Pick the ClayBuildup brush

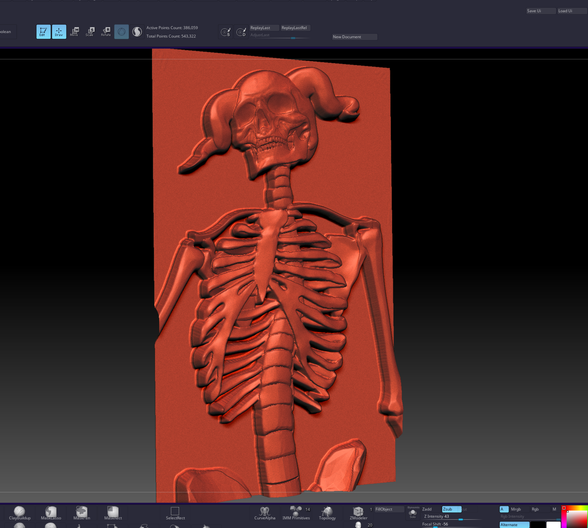[x=20, y=513]
